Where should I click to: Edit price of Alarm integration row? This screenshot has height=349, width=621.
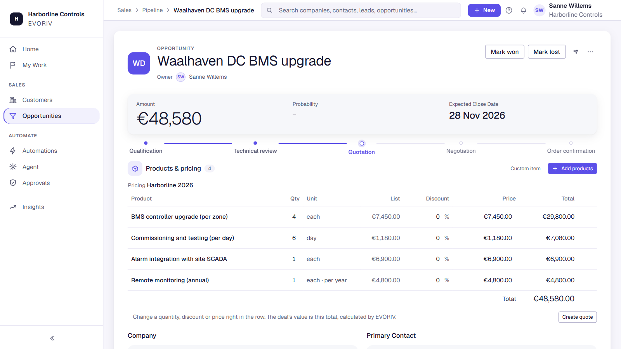point(498,259)
